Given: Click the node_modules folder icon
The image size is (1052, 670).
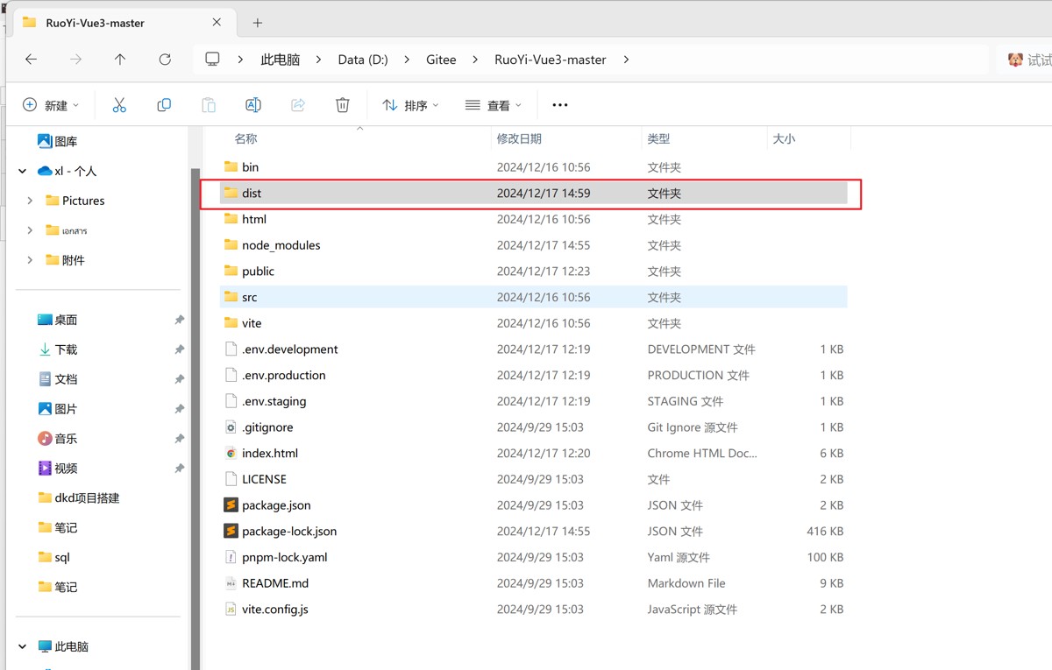Looking at the screenshot, I should coord(231,245).
